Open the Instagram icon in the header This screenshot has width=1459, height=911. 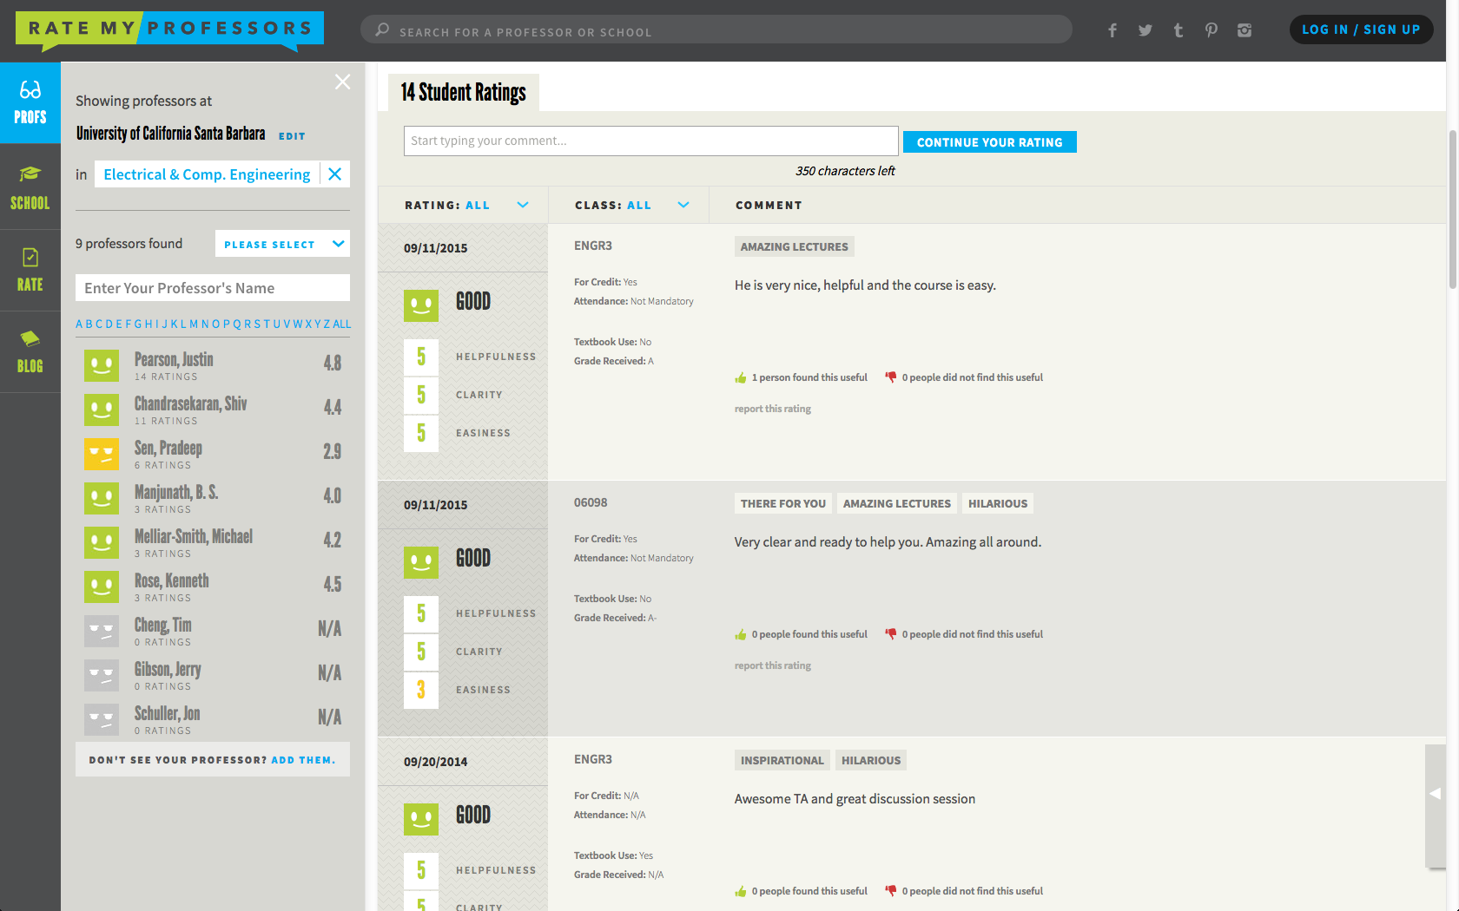pyautogui.click(x=1244, y=30)
